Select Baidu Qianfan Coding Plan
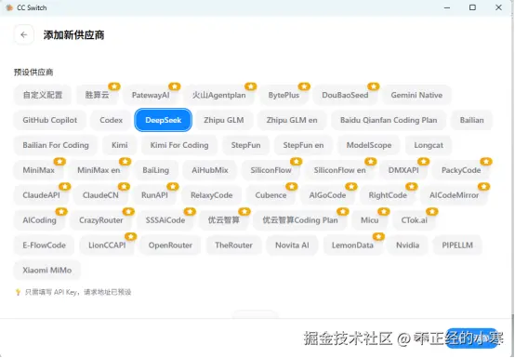This screenshot has width=515, height=358. click(x=389, y=120)
